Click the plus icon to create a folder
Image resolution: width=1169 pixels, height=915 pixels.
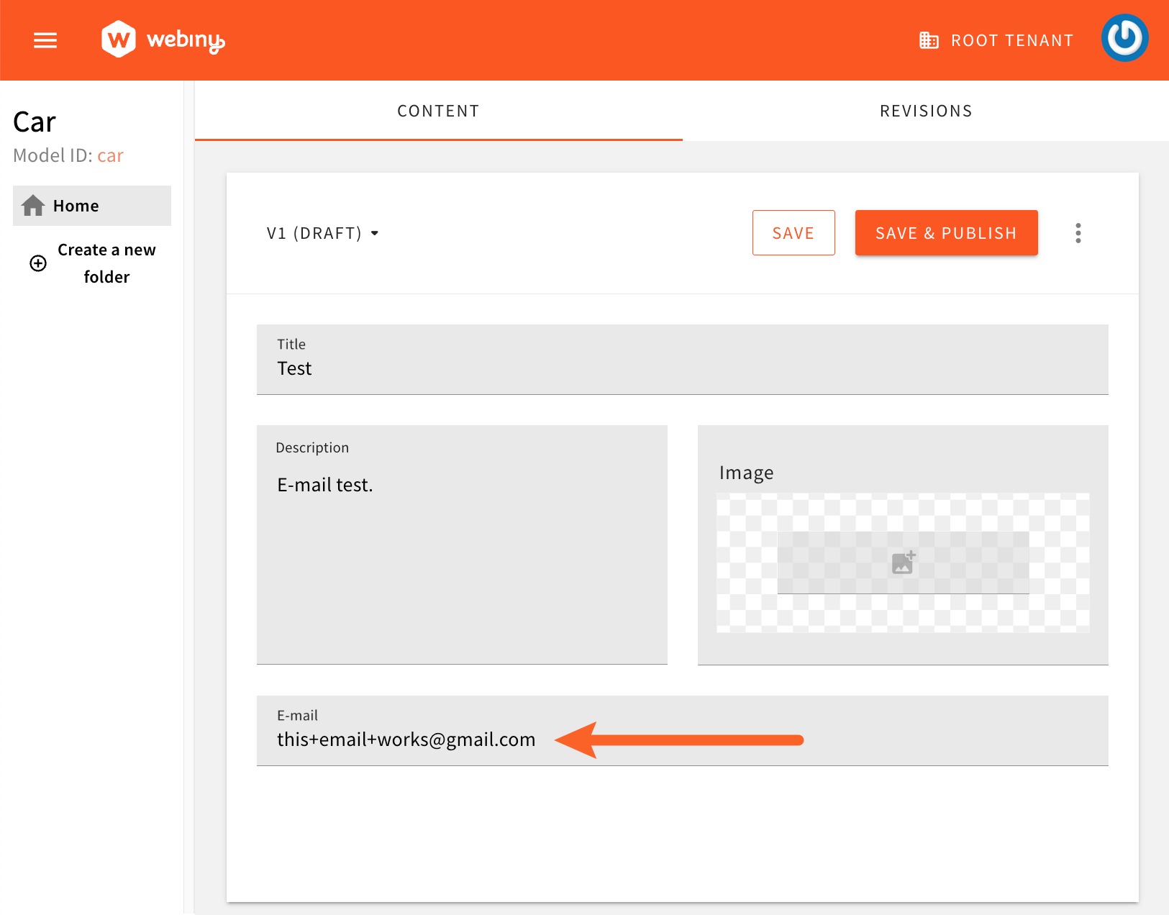tap(37, 263)
